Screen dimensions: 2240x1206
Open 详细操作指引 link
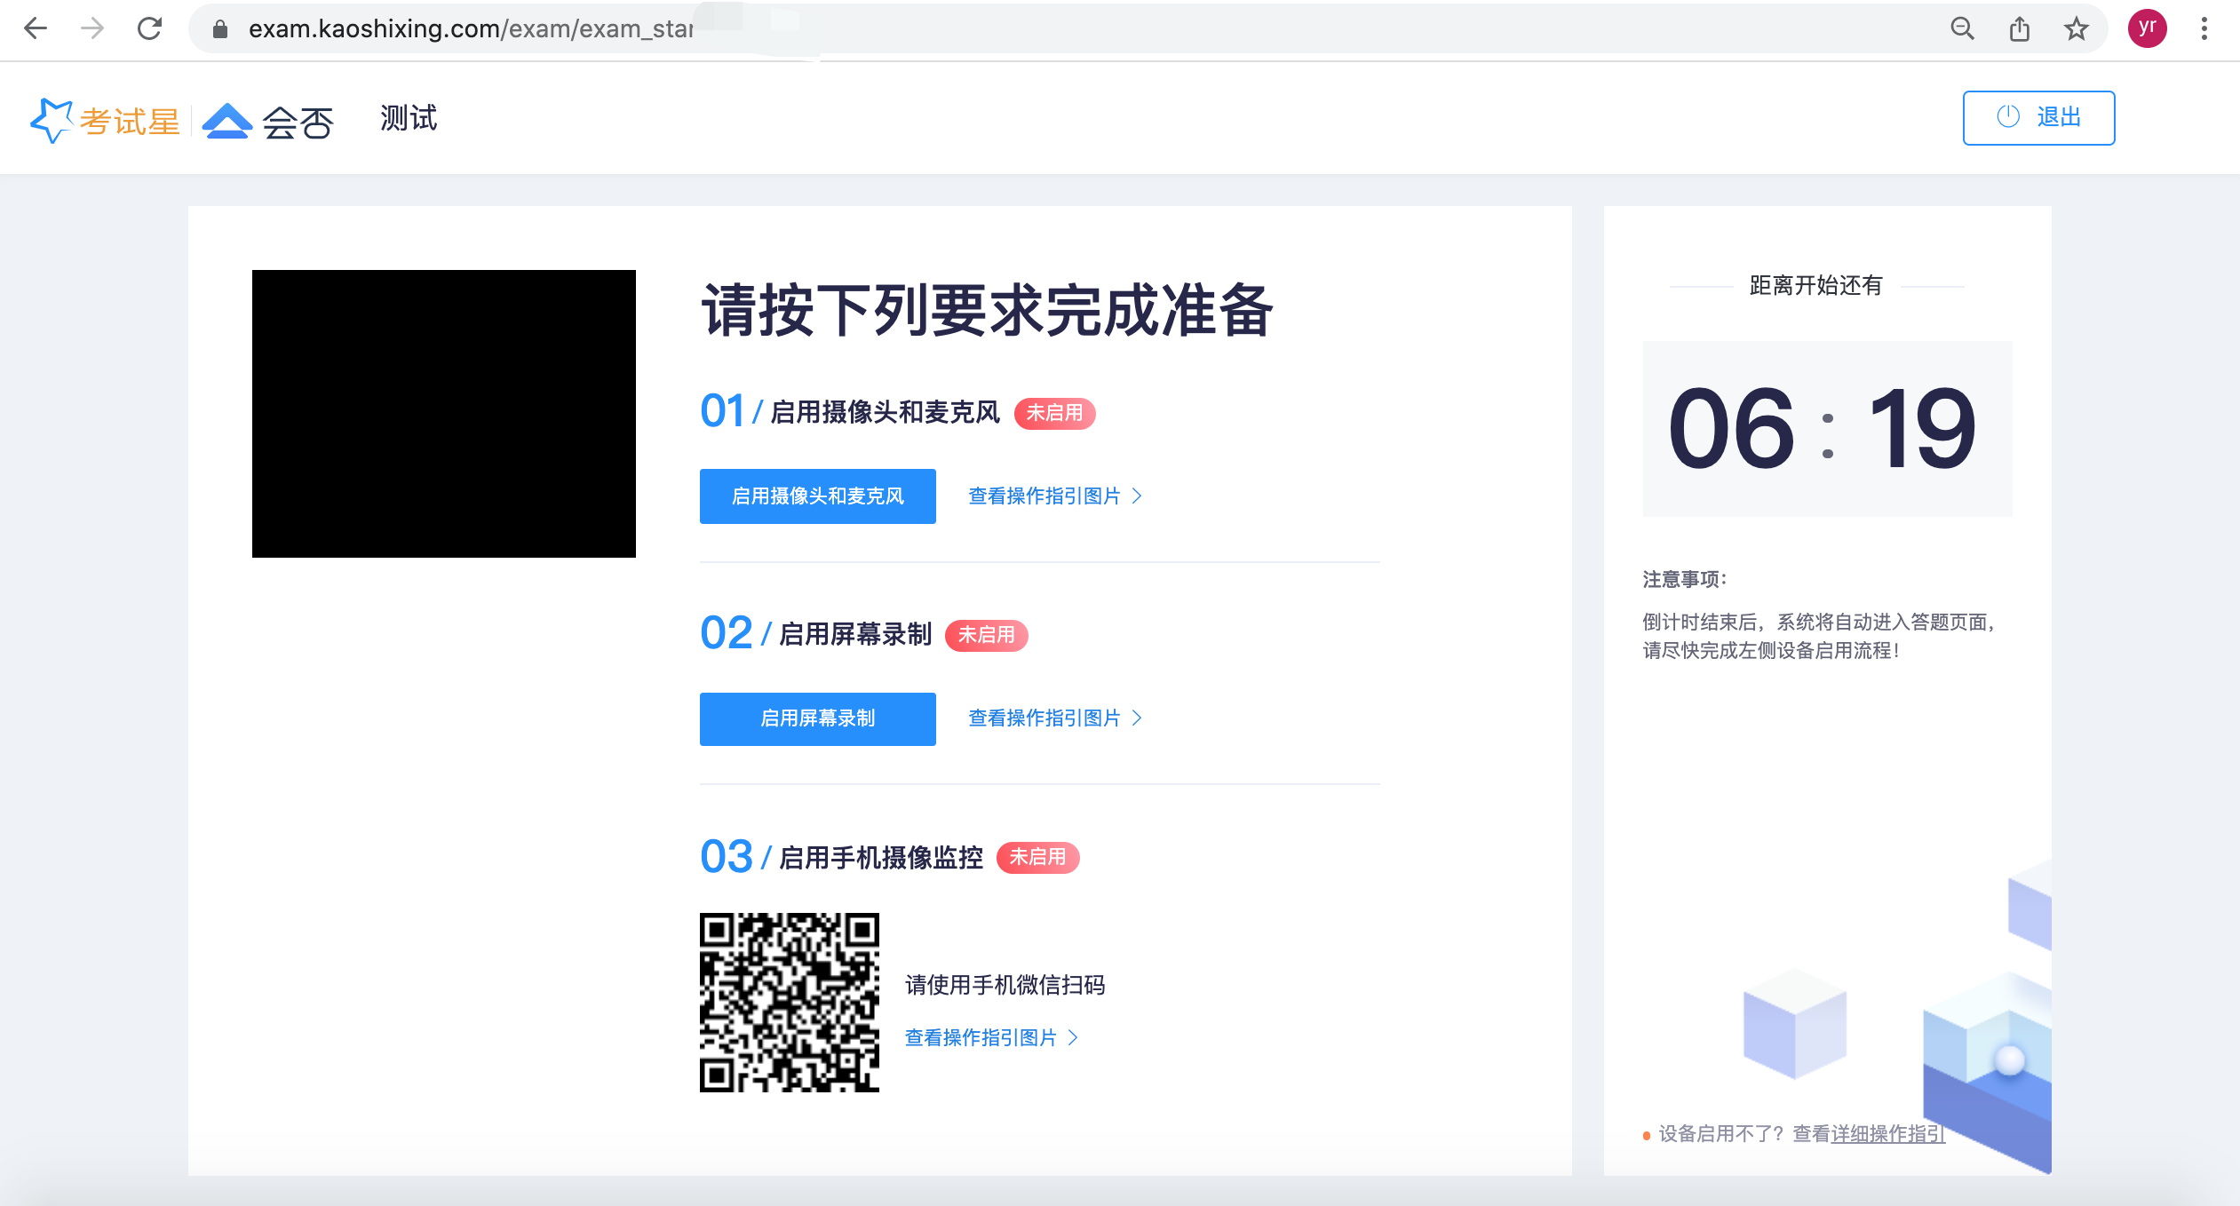pyautogui.click(x=1887, y=1134)
